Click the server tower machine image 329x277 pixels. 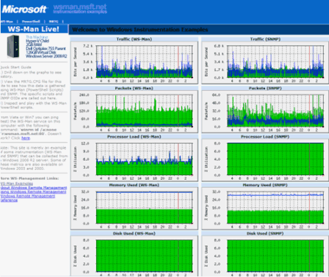(13, 46)
